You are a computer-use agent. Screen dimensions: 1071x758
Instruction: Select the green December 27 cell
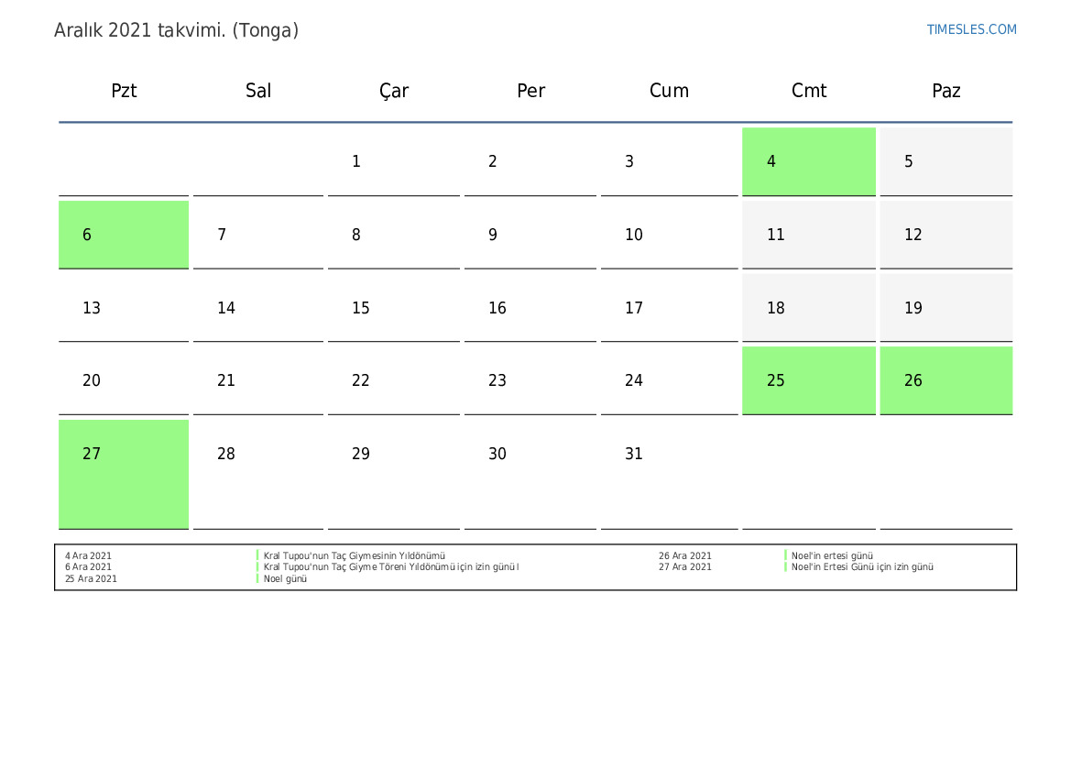[124, 474]
